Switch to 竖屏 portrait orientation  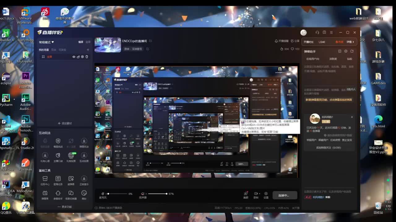tap(88, 42)
